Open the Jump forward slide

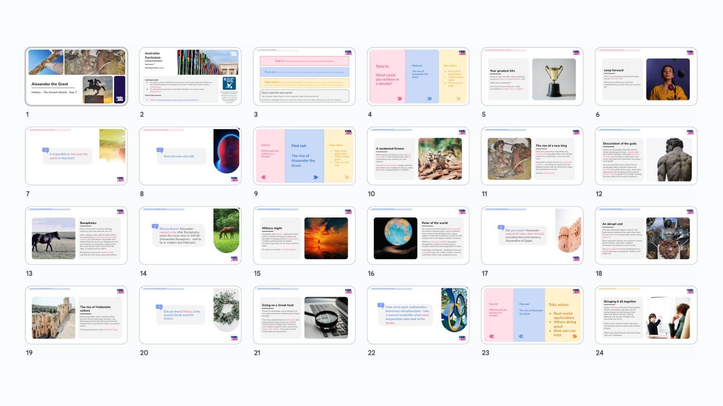click(646, 77)
